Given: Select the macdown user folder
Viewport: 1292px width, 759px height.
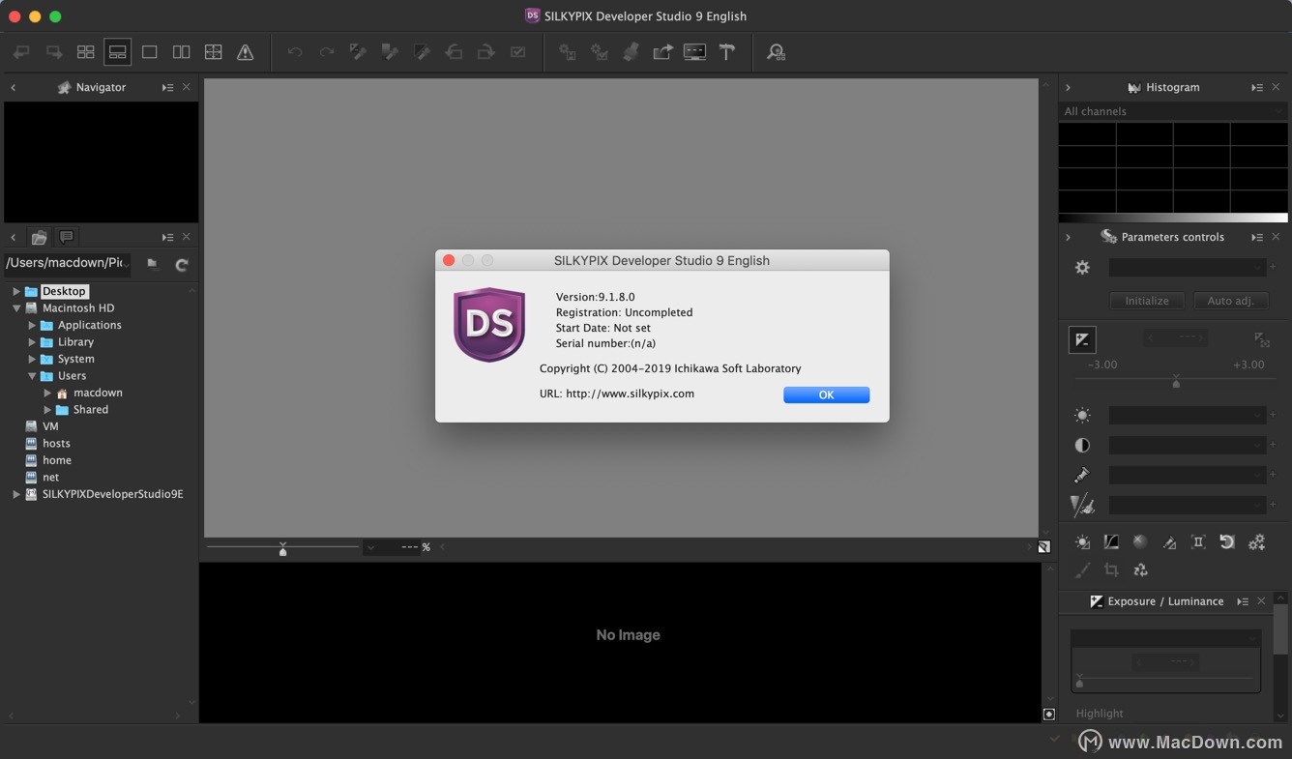Looking at the screenshot, I should [x=98, y=393].
